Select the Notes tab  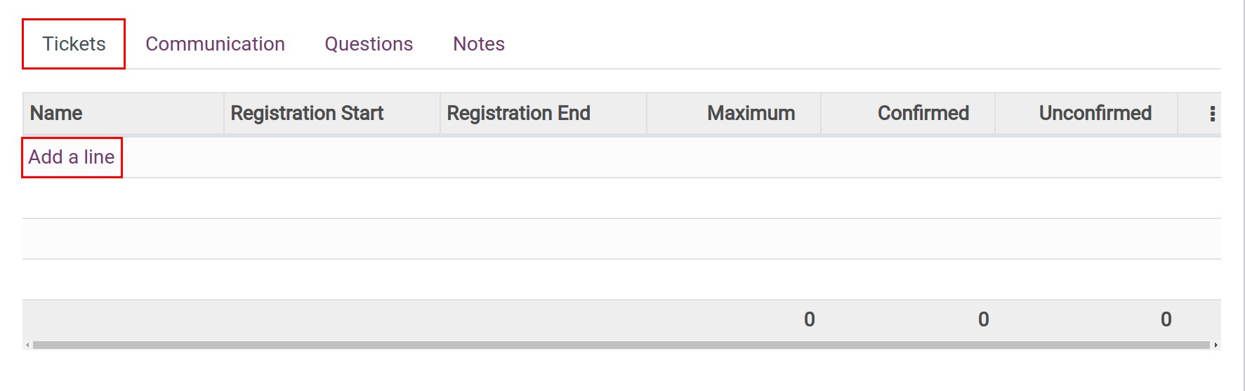click(x=479, y=44)
